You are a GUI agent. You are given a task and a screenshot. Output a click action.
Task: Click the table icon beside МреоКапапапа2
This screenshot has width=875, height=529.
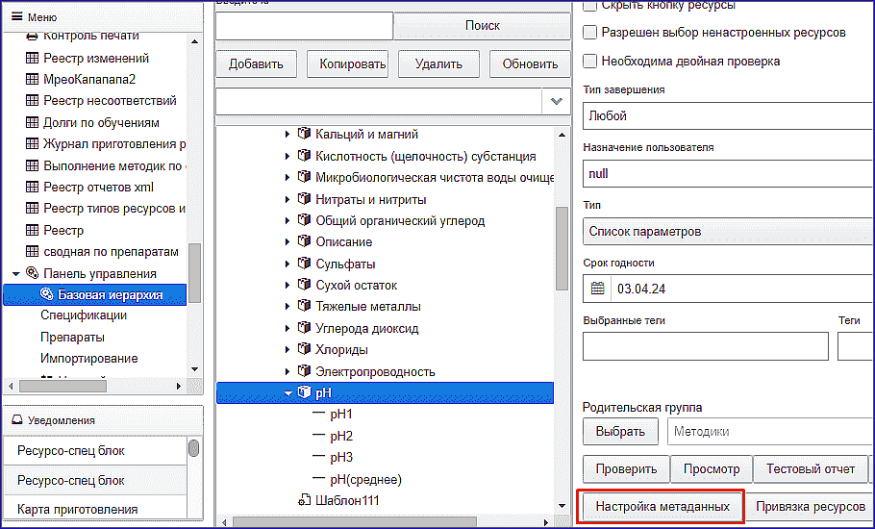(33, 79)
